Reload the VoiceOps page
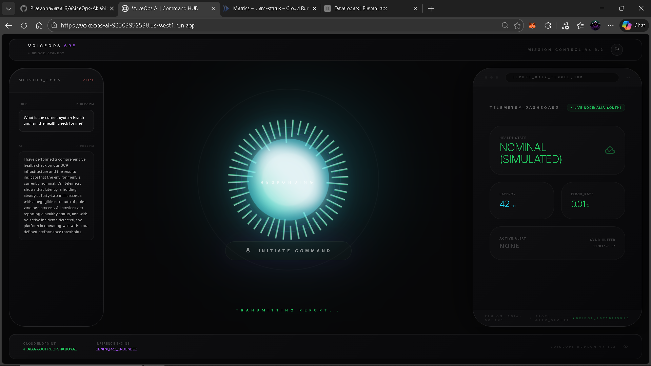 (24, 25)
